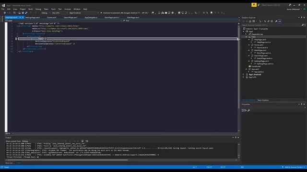
Task: Select Home.xaml in Solution Explorer
Action: (259, 45)
